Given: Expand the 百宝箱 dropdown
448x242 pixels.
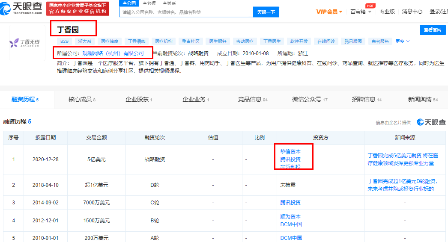Looking at the screenshot, I should pos(361,12).
